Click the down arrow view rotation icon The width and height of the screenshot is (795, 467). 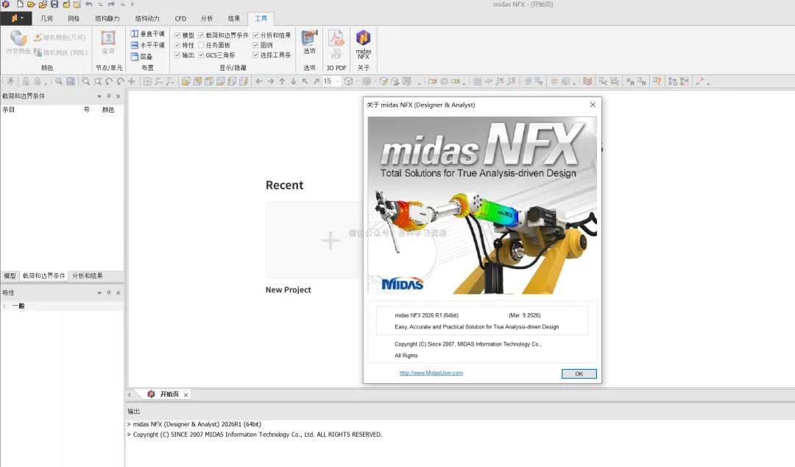click(x=293, y=81)
